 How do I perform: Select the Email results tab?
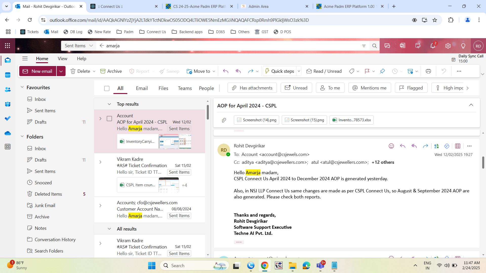142,88
